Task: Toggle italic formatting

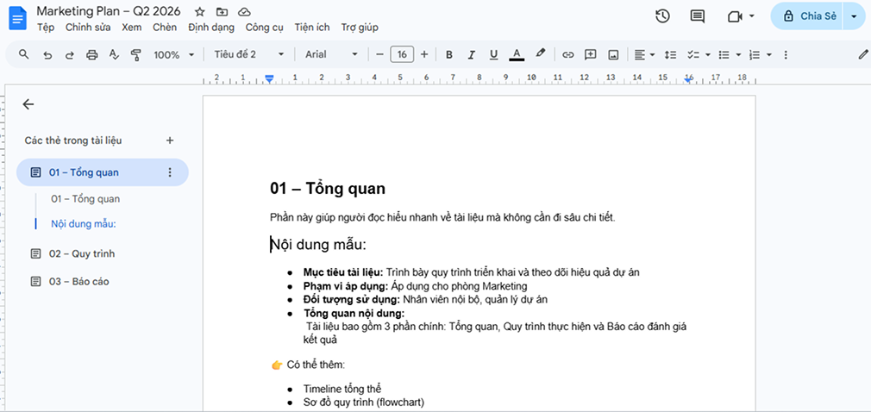Action: [x=472, y=54]
